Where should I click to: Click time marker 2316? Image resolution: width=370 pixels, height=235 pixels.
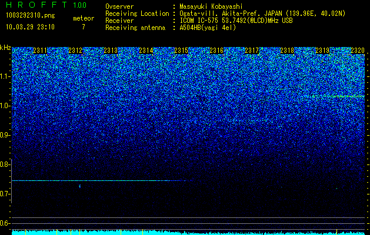[x=216, y=51]
